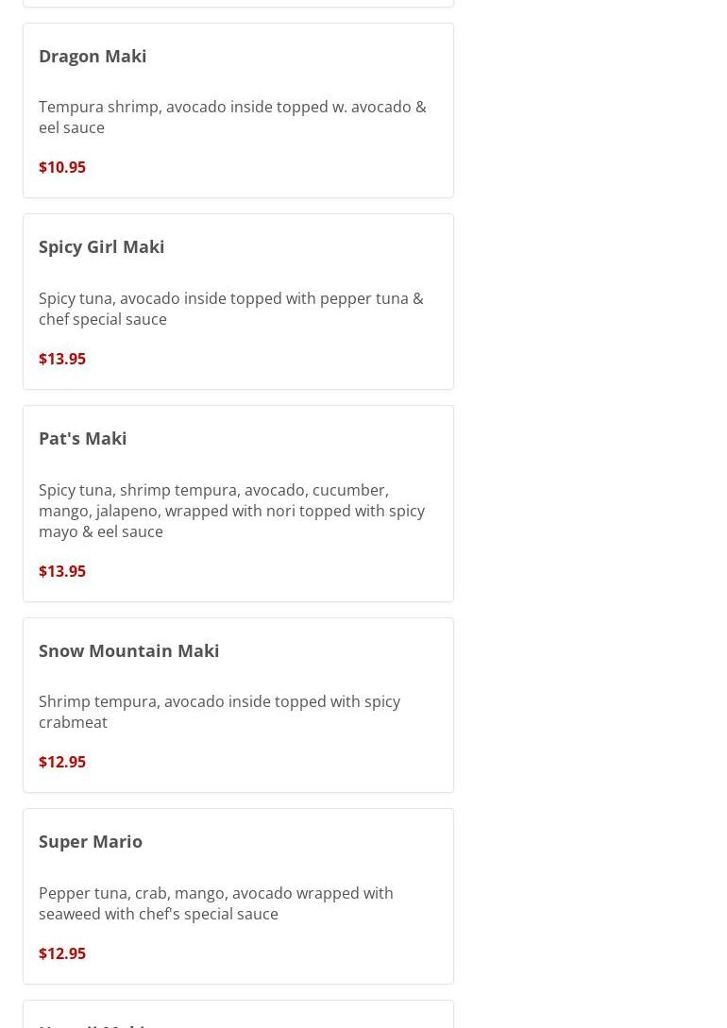The height and width of the screenshot is (1028, 727).
Task: Choose the Snow Mountain Maki $12.95 price
Action: 62,762
